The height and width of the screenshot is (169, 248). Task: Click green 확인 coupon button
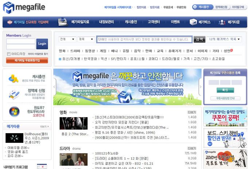(x=225, y=90)
